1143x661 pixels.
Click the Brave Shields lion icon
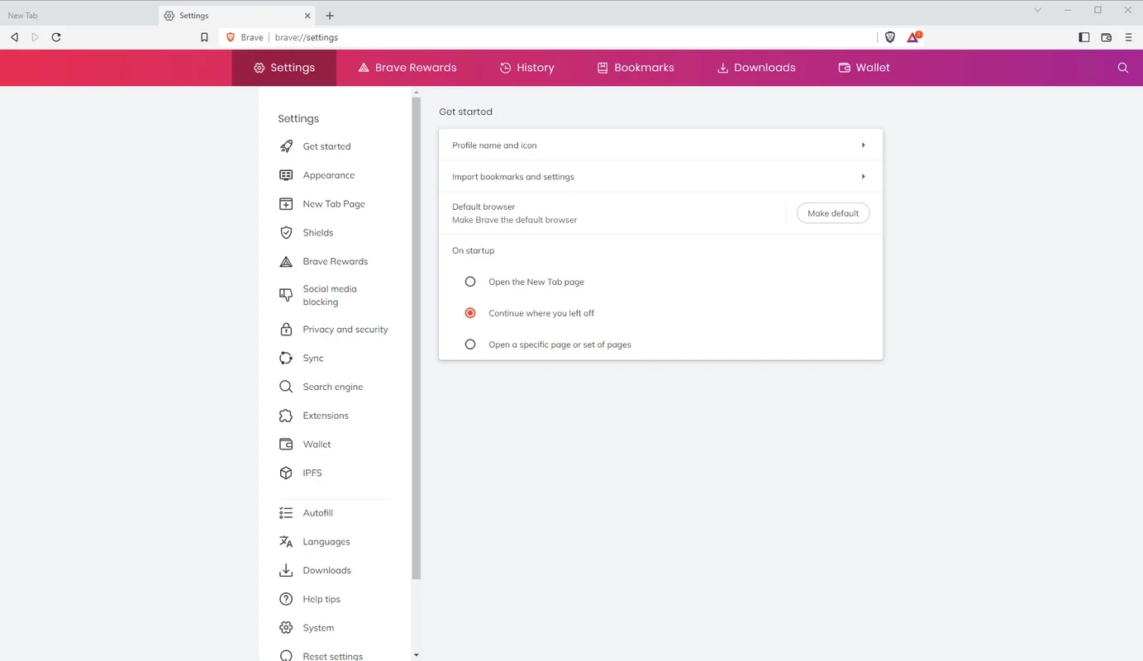(x=890, y=37)
